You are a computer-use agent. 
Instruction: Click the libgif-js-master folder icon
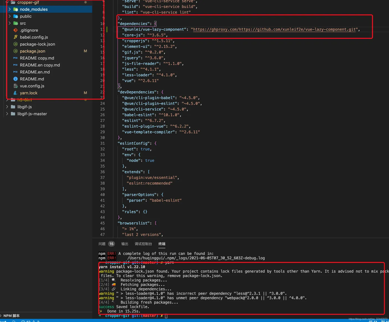pyautogui.click(x=13, y=114)
